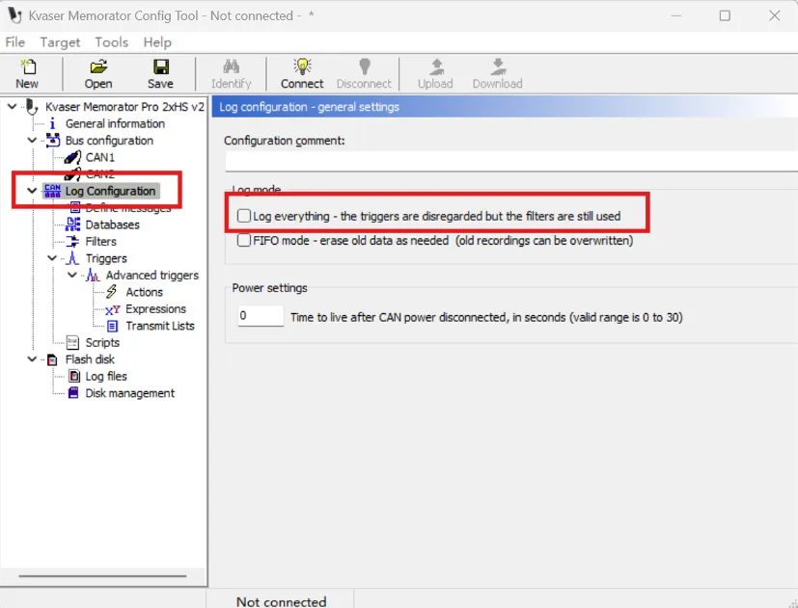Click the Databases tree icon
This screenshot has height=608, width=798.
point(72,225)
